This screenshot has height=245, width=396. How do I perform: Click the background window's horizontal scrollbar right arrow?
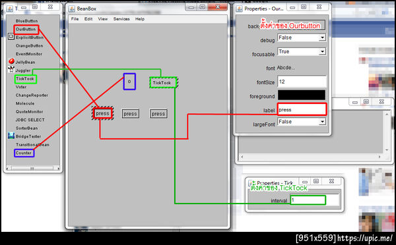pyautogui.click(x=379, y=157)
